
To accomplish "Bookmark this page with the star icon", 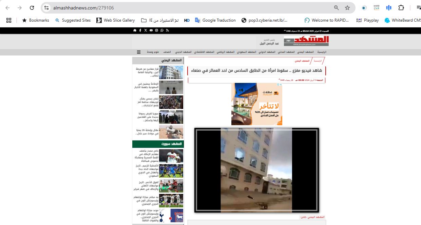I will pos(347,8).
